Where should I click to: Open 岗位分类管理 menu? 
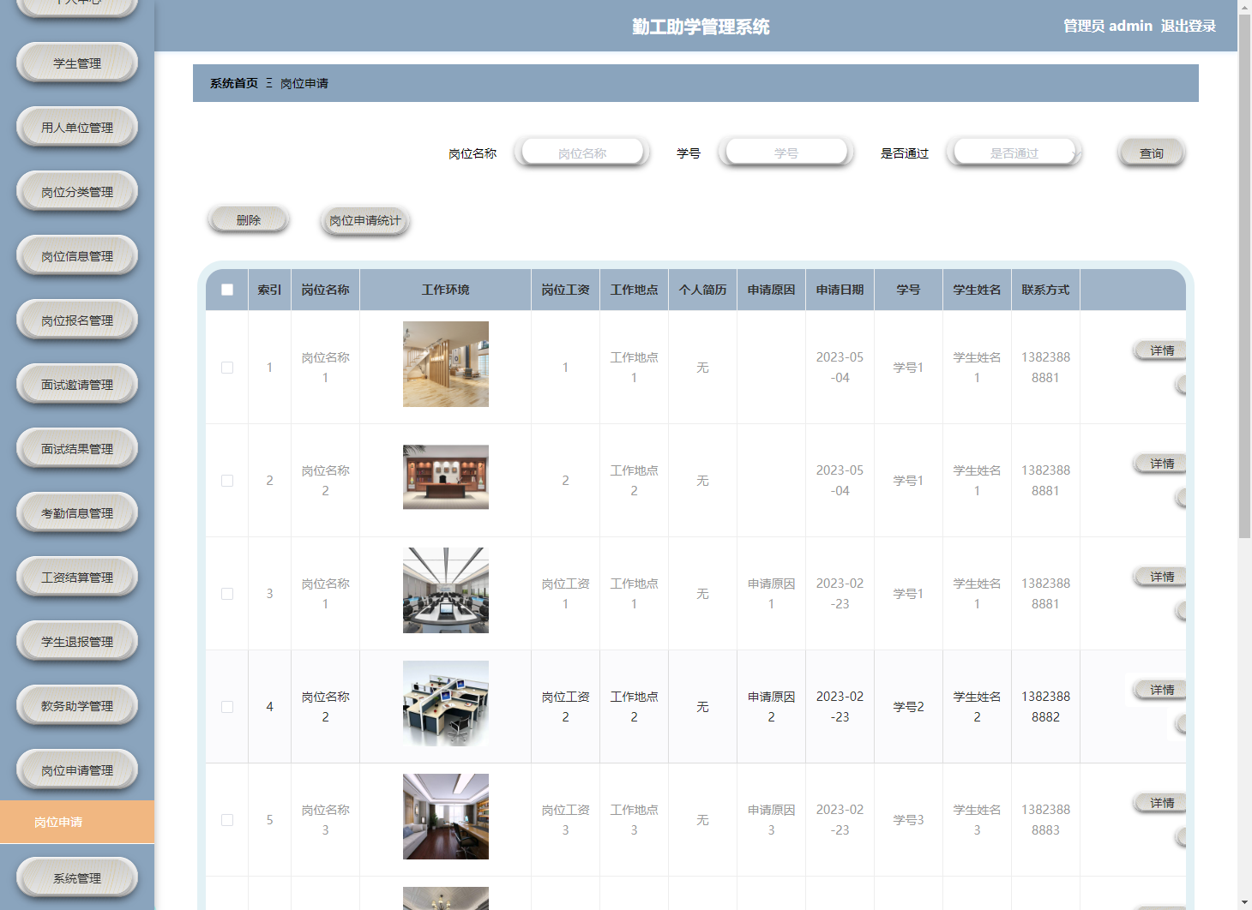tap(77, 191)
